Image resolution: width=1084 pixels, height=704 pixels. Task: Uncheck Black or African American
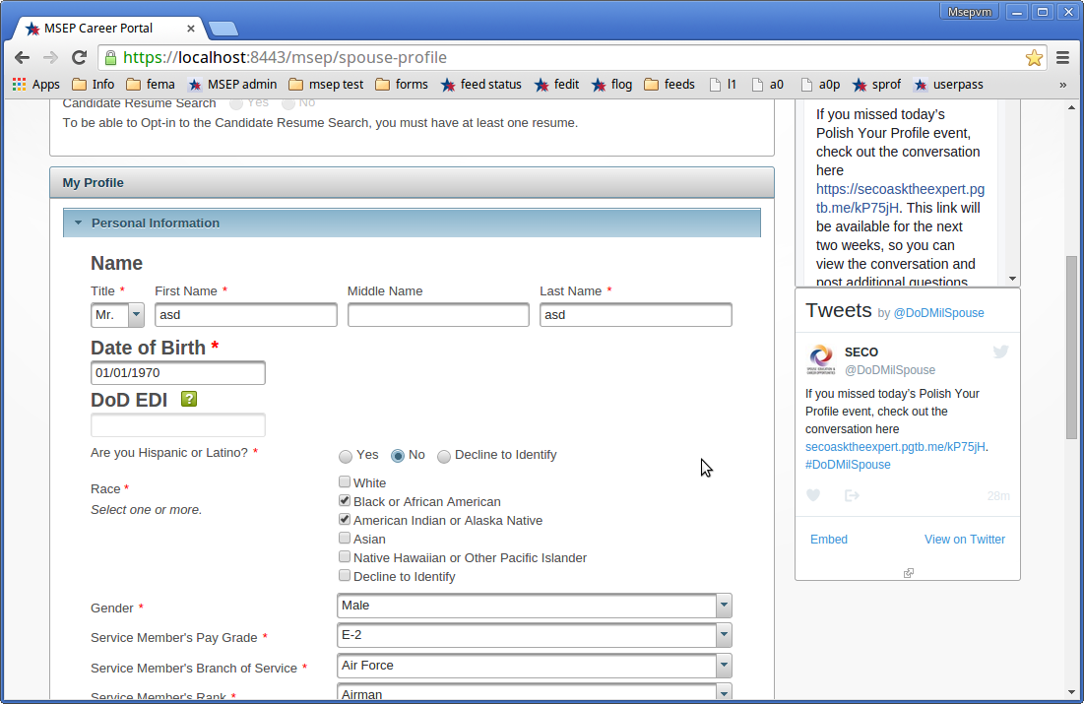pyautogui.click(x=345, y=500)
